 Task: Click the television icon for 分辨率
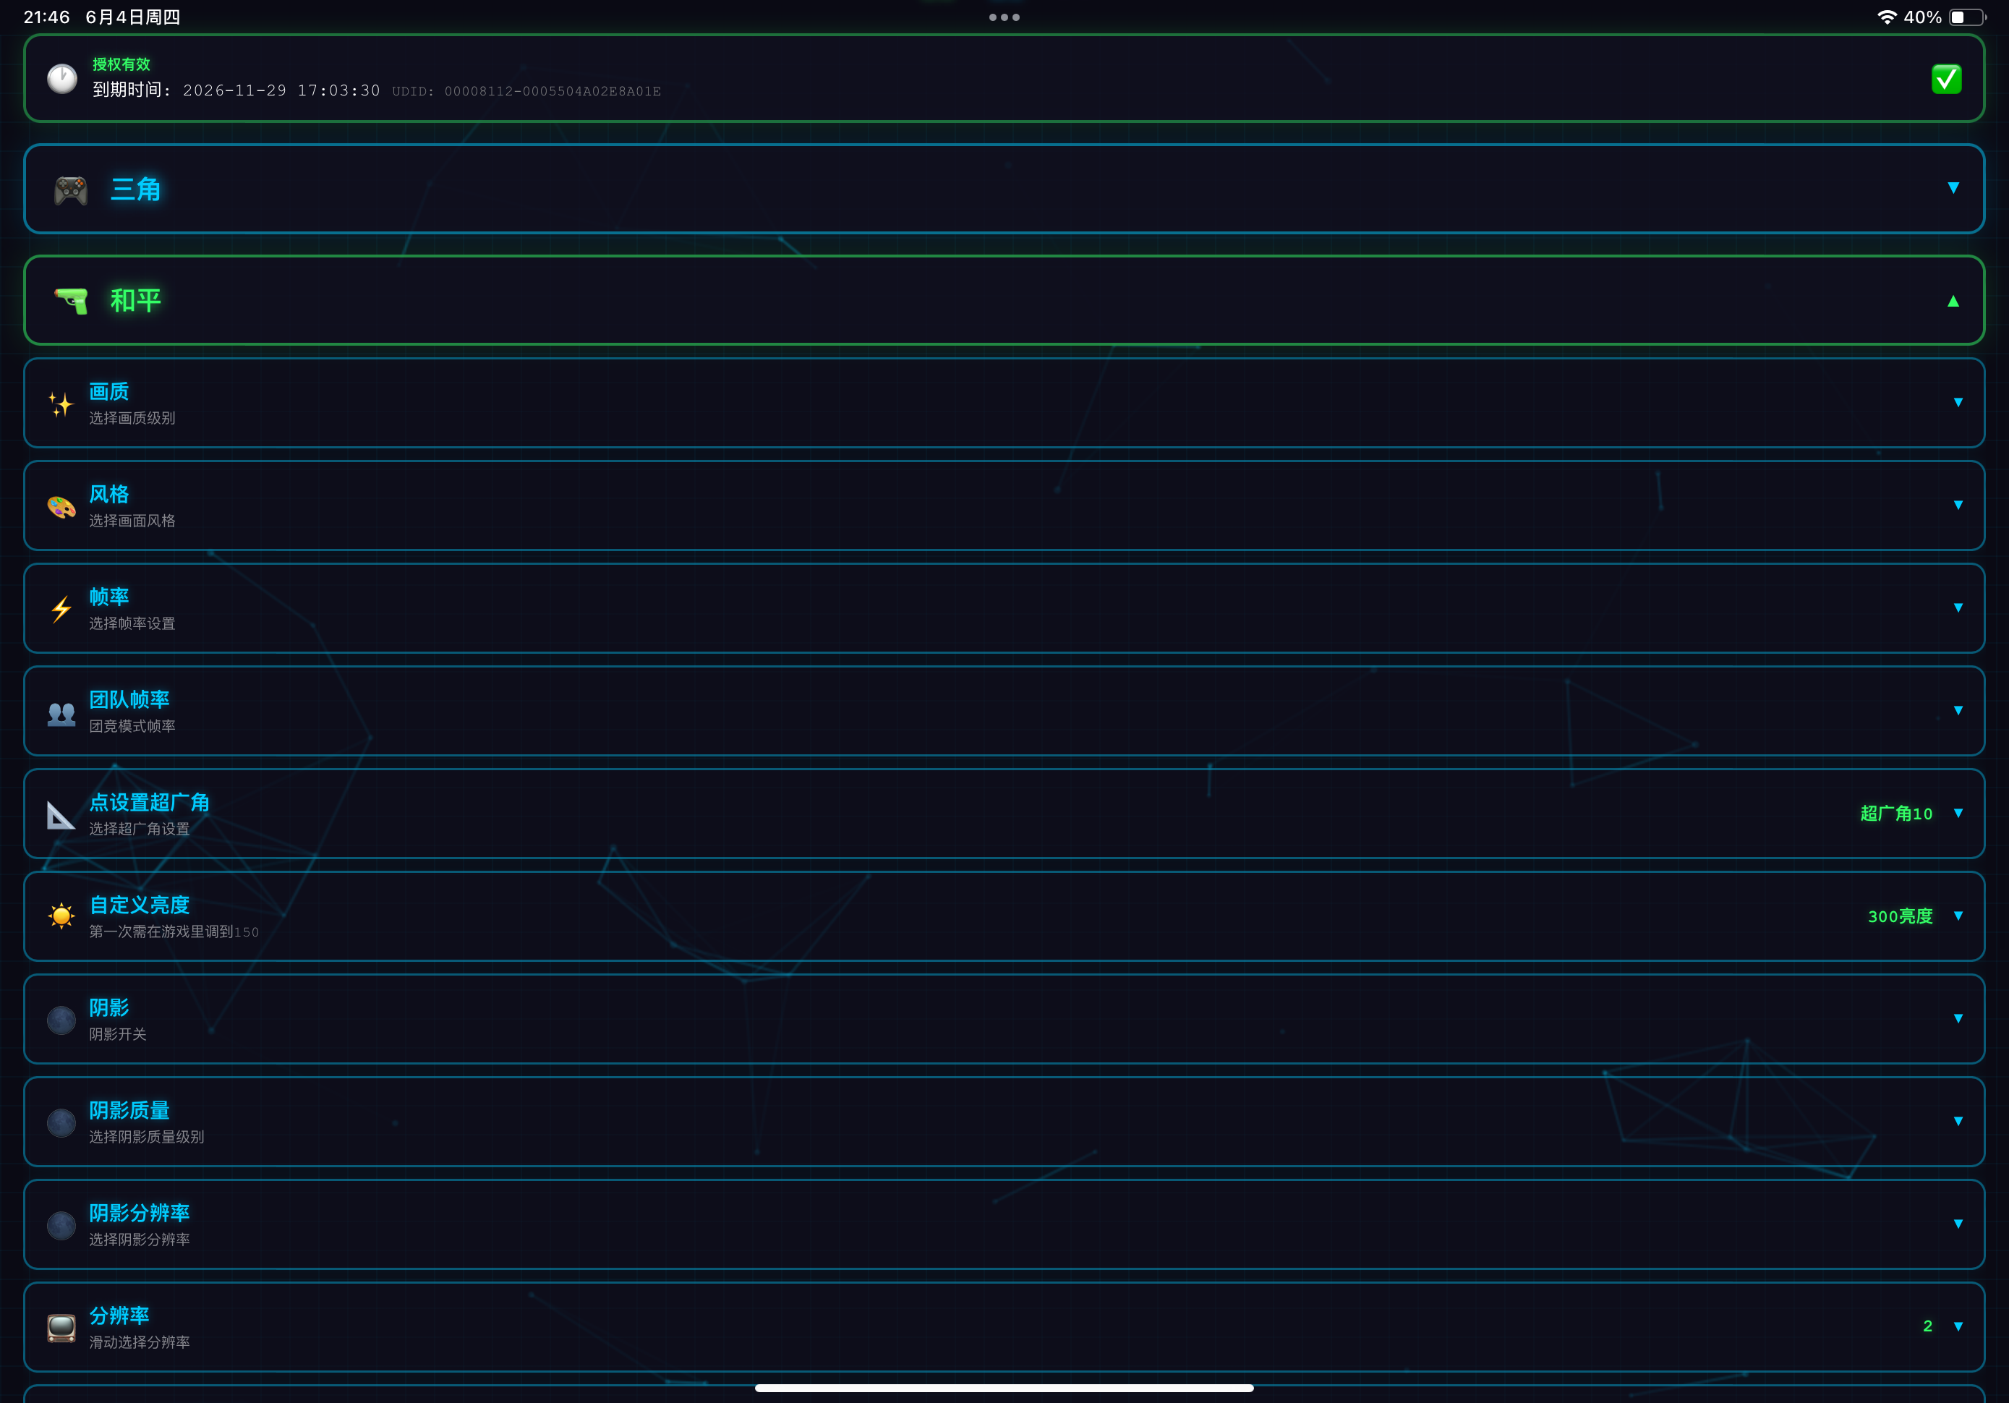click(x=61, y=1328)
